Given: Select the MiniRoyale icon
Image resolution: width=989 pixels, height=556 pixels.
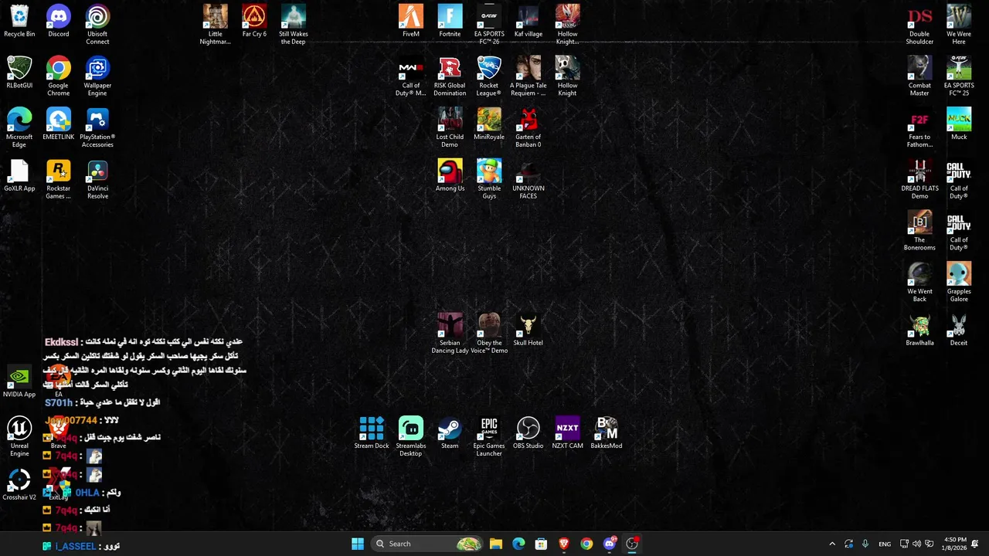Looking at the screenshot, I should (x=489, y=124).
